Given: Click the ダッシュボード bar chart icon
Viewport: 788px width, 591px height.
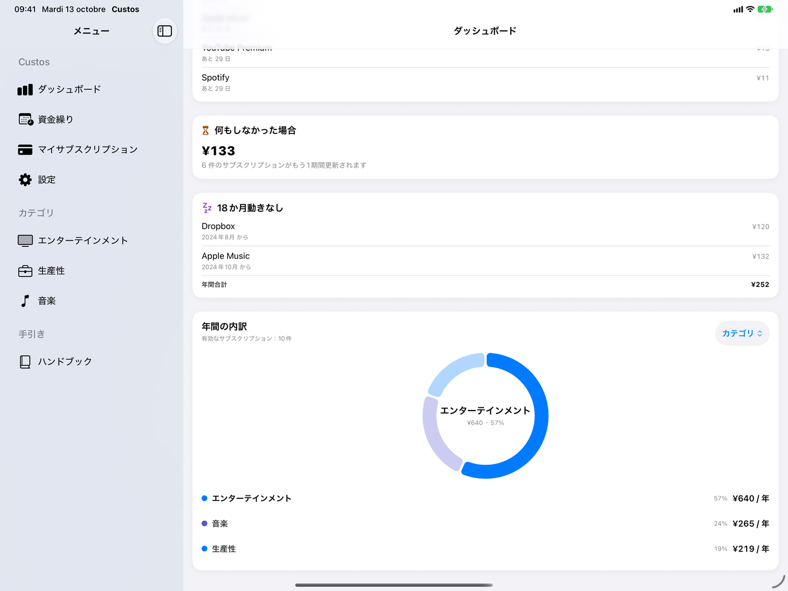Looking at the screenshot, I should coord(25,89).
